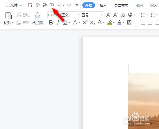
Task: Open Print Preview icon
Action: pos(52,5)
